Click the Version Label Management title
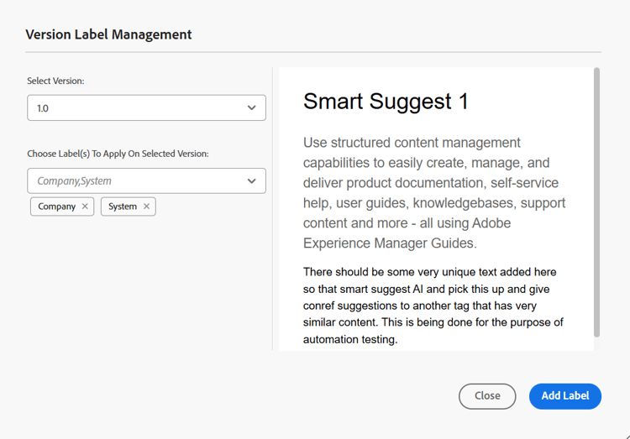This screenshot has width=630, height=439. 108,34
